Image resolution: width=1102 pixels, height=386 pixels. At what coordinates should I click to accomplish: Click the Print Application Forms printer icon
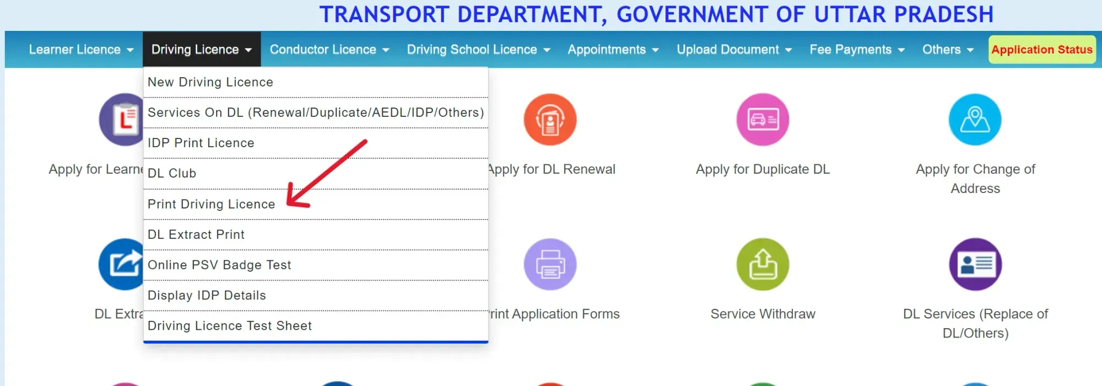click(x=550, y=265)
